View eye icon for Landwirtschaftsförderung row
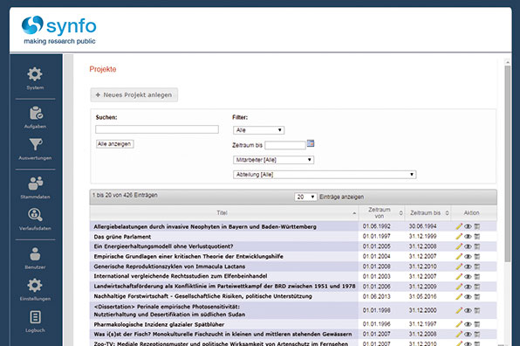This screenshot has width=520, height=346. (468, 287)
